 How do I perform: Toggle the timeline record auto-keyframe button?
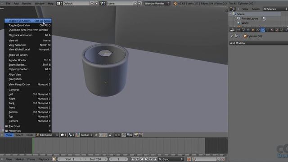(x=189, y=159)
